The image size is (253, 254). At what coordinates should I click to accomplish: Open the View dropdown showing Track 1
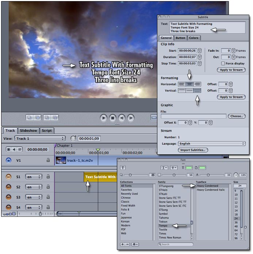pyautogui.click(x=39, y=139)
